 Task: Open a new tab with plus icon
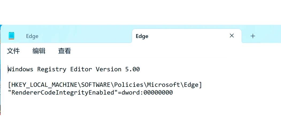pos(253,36)
